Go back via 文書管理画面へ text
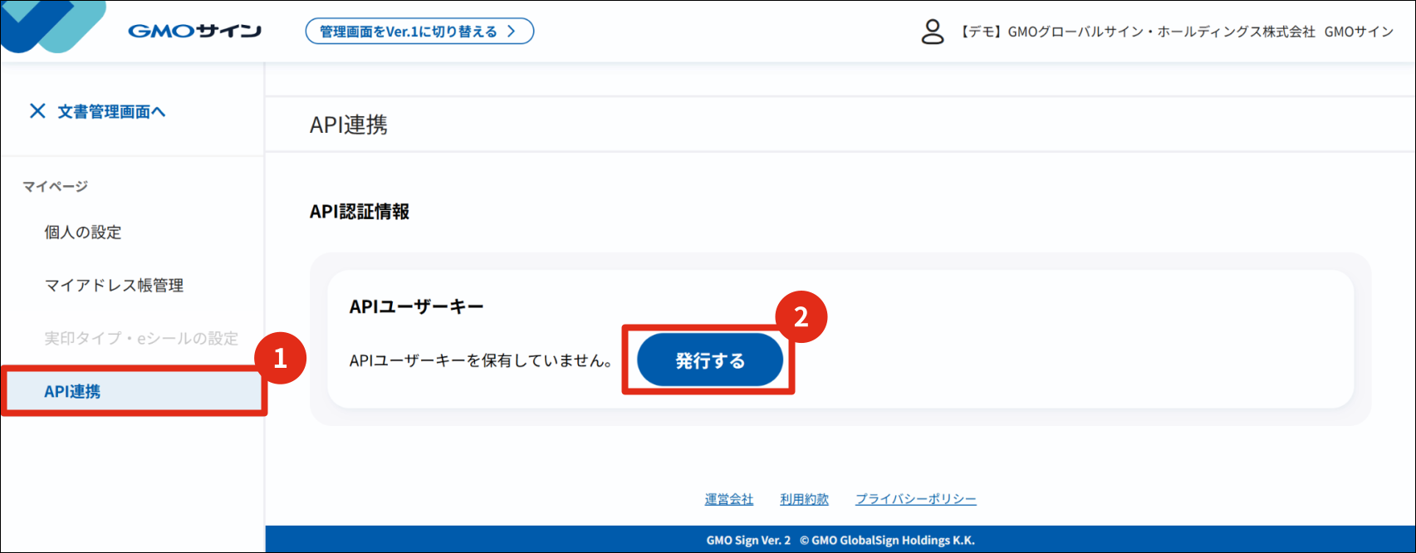 [111, 111]
